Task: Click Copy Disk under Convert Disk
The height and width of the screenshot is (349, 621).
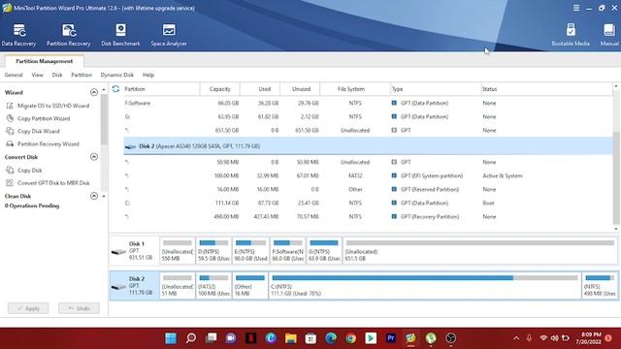Action: 24,171
